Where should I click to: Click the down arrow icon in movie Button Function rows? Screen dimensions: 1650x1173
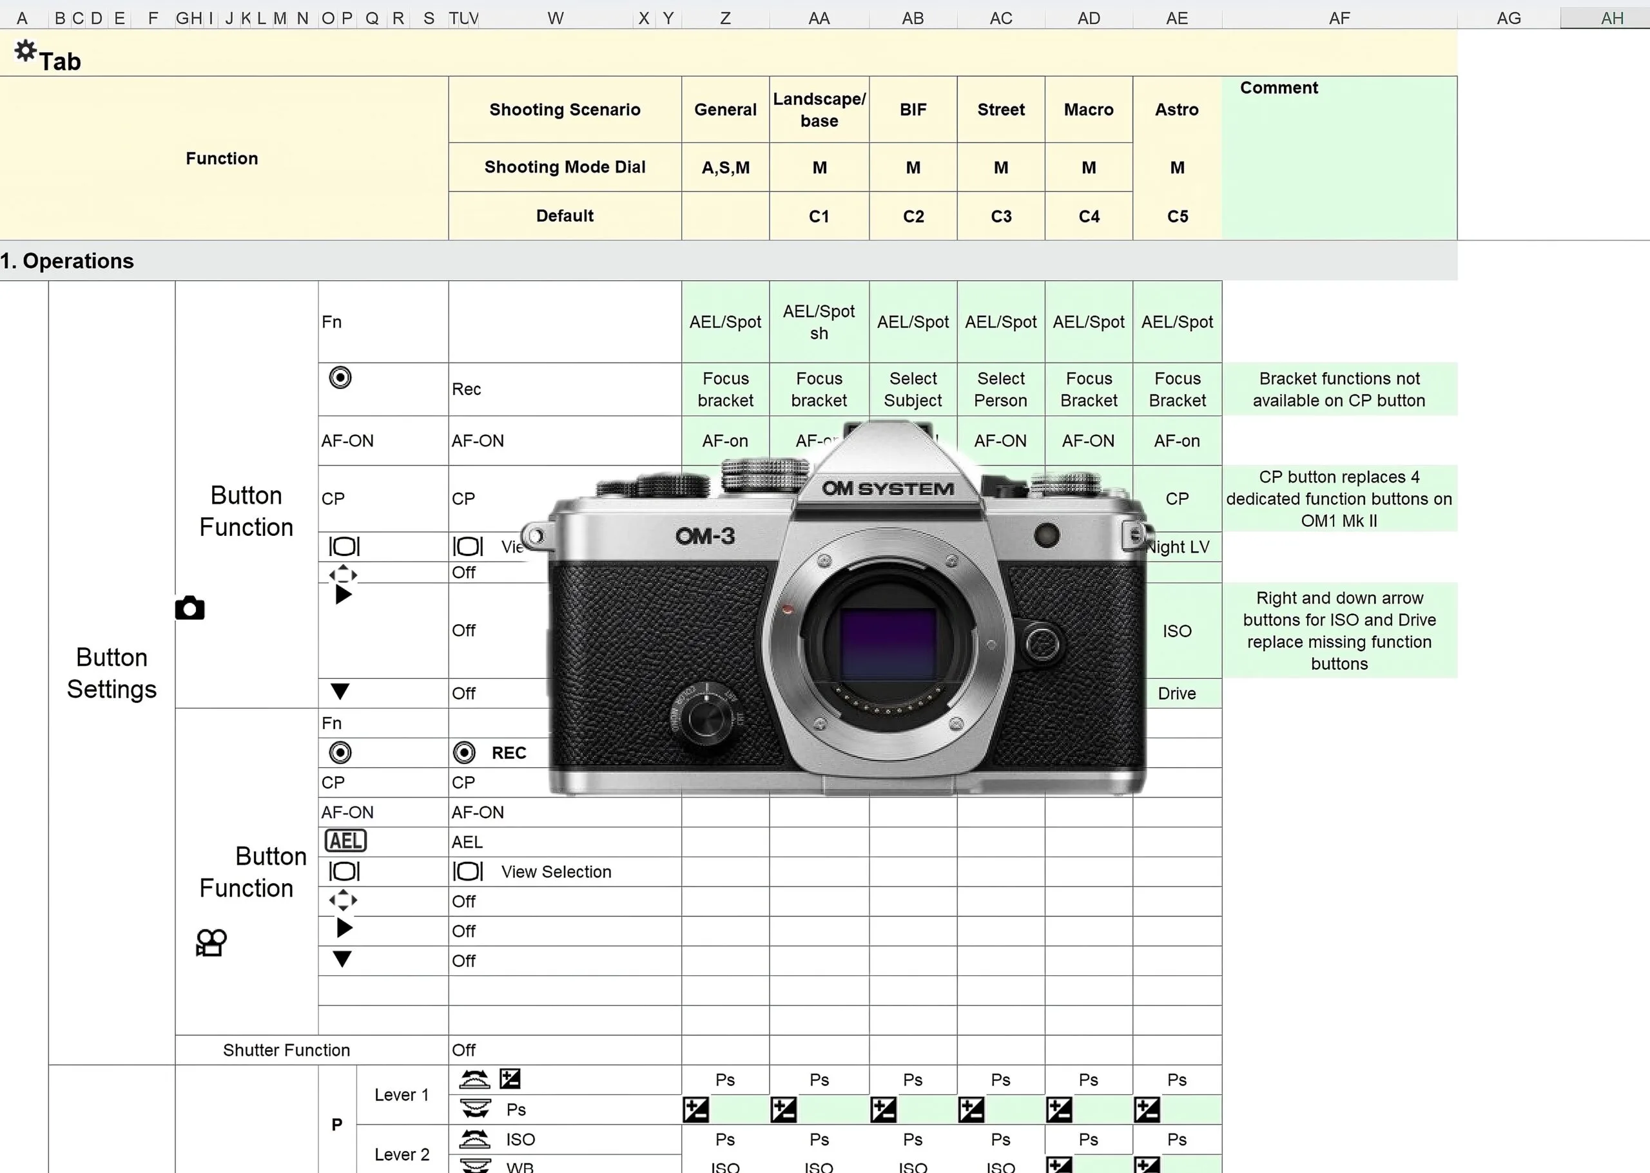coord(342,959)
